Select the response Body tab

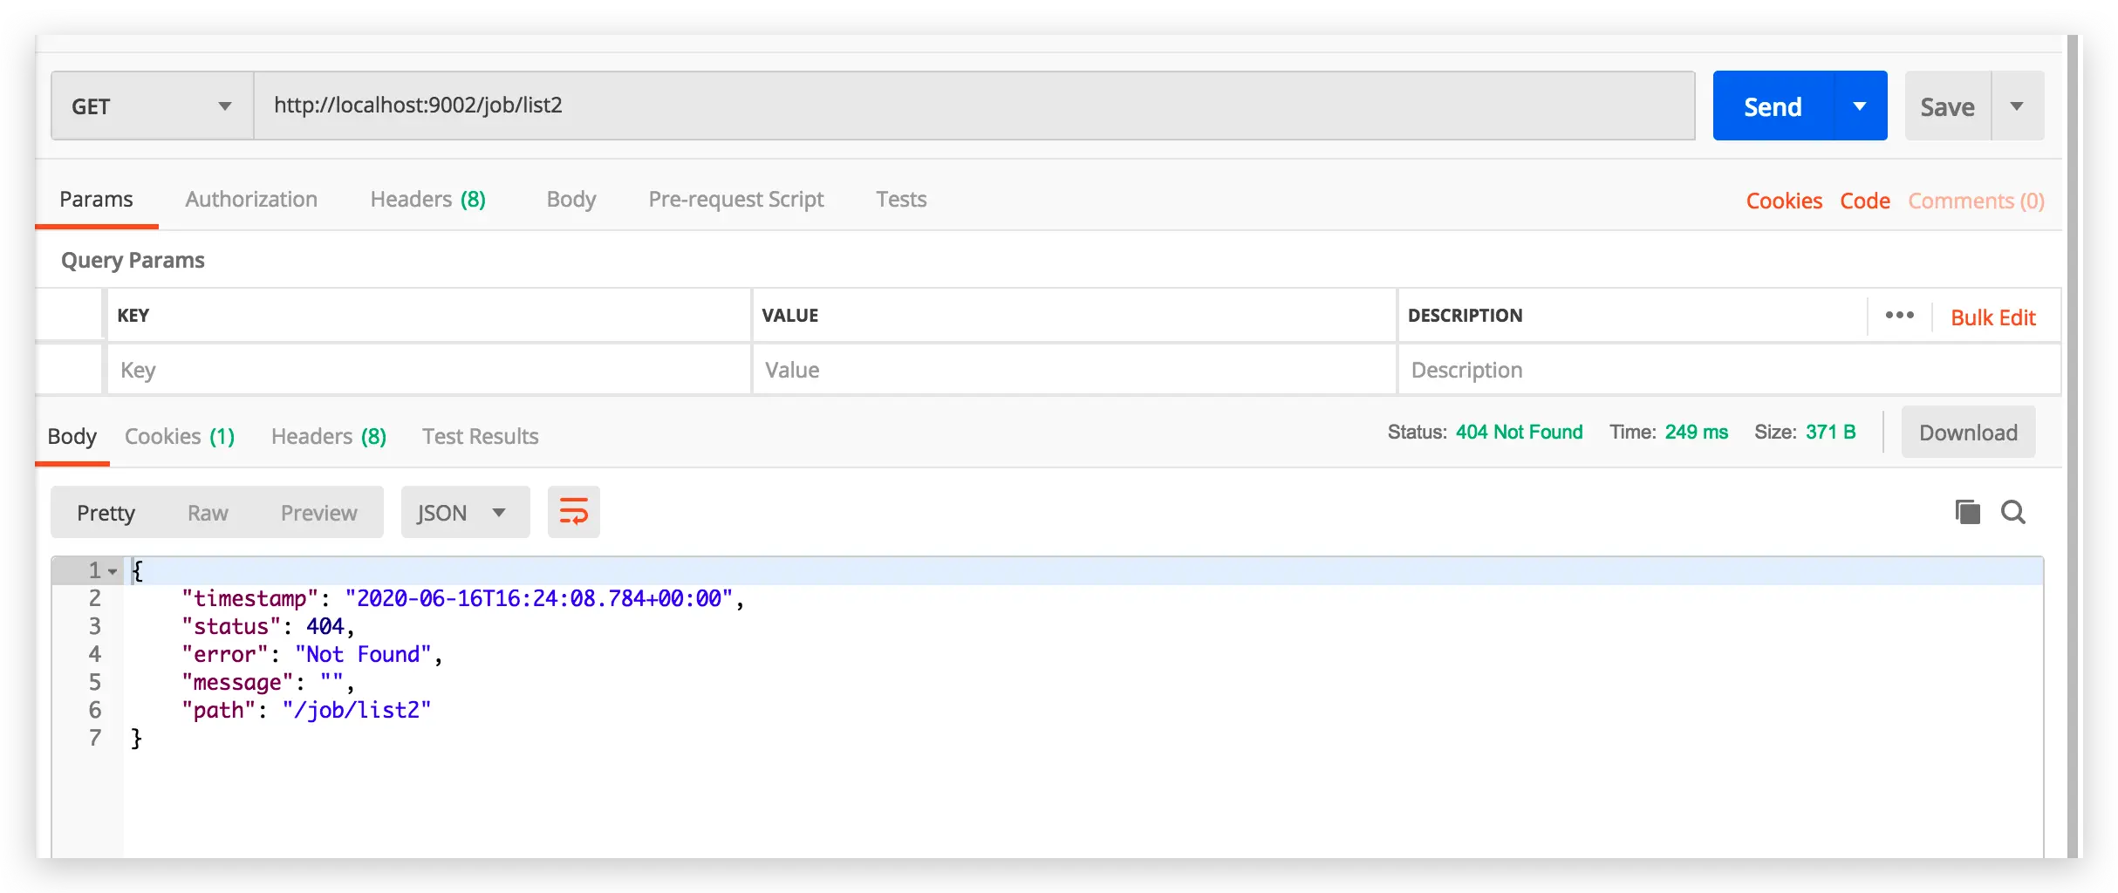pyautogui.click(x=72, y=436)
